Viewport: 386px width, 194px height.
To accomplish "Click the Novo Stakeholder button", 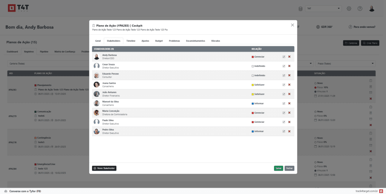I will point(104,168).
